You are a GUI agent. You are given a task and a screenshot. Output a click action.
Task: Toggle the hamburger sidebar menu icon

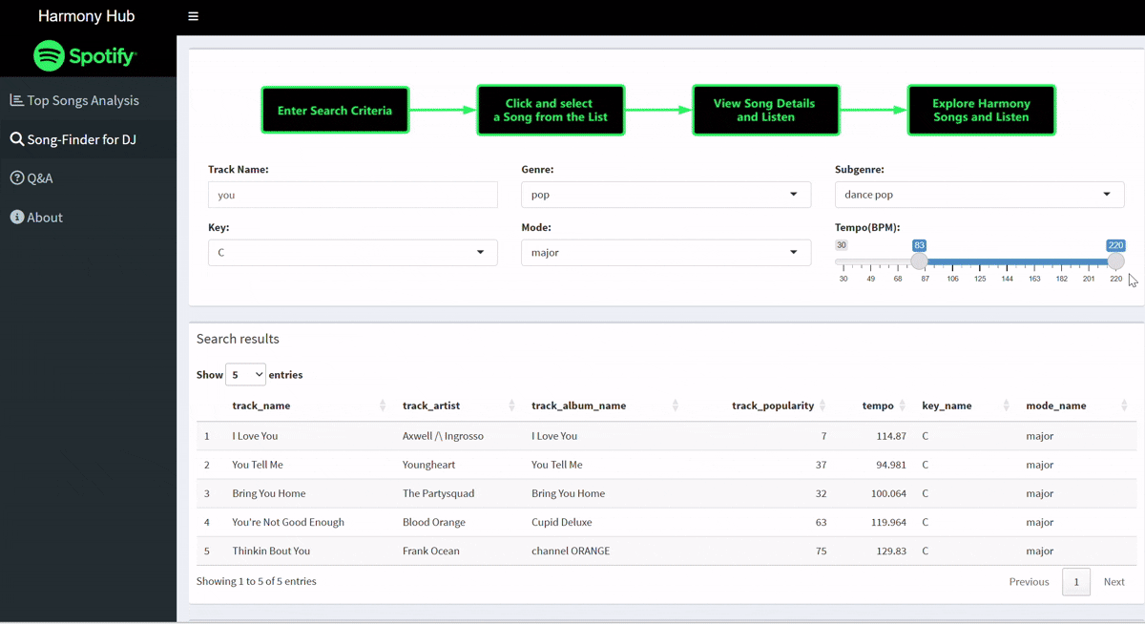click(193, 16)
